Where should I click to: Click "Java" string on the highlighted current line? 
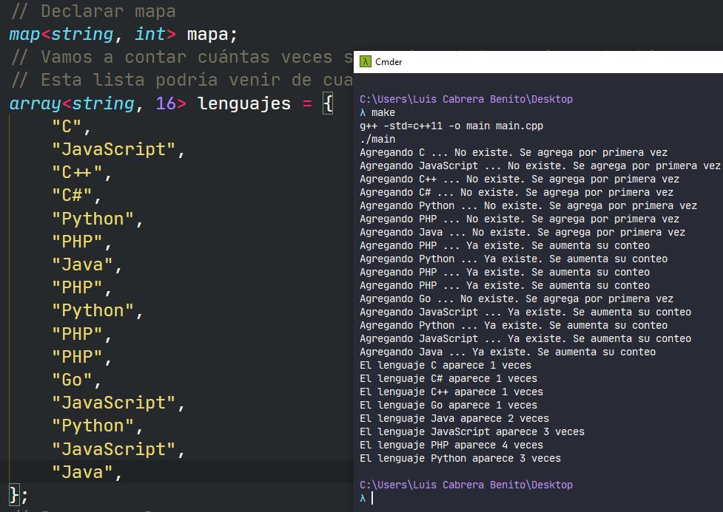[82, 472]
